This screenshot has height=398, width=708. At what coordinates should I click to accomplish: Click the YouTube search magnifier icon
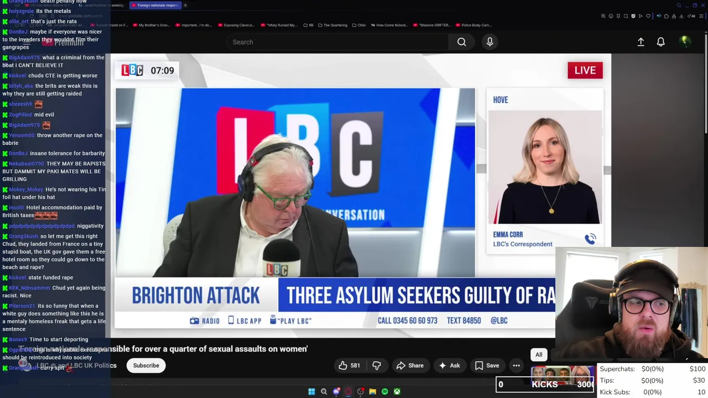pyautogui.click(x=461, y=42)
